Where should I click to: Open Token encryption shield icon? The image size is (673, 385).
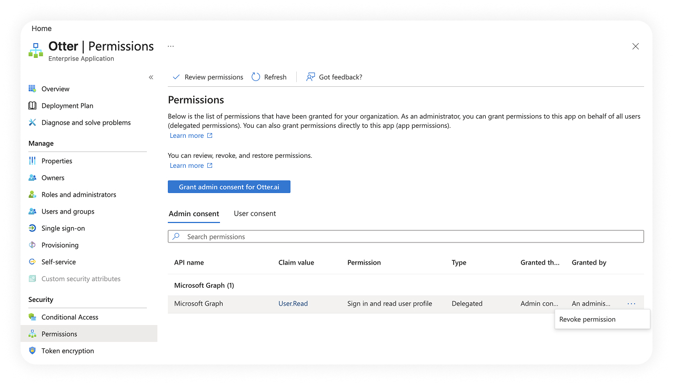coord(33,351)
